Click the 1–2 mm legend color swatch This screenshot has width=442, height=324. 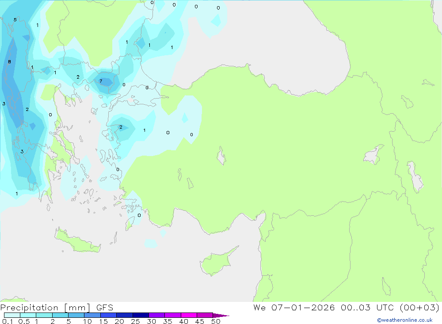(x=44, y=315)
